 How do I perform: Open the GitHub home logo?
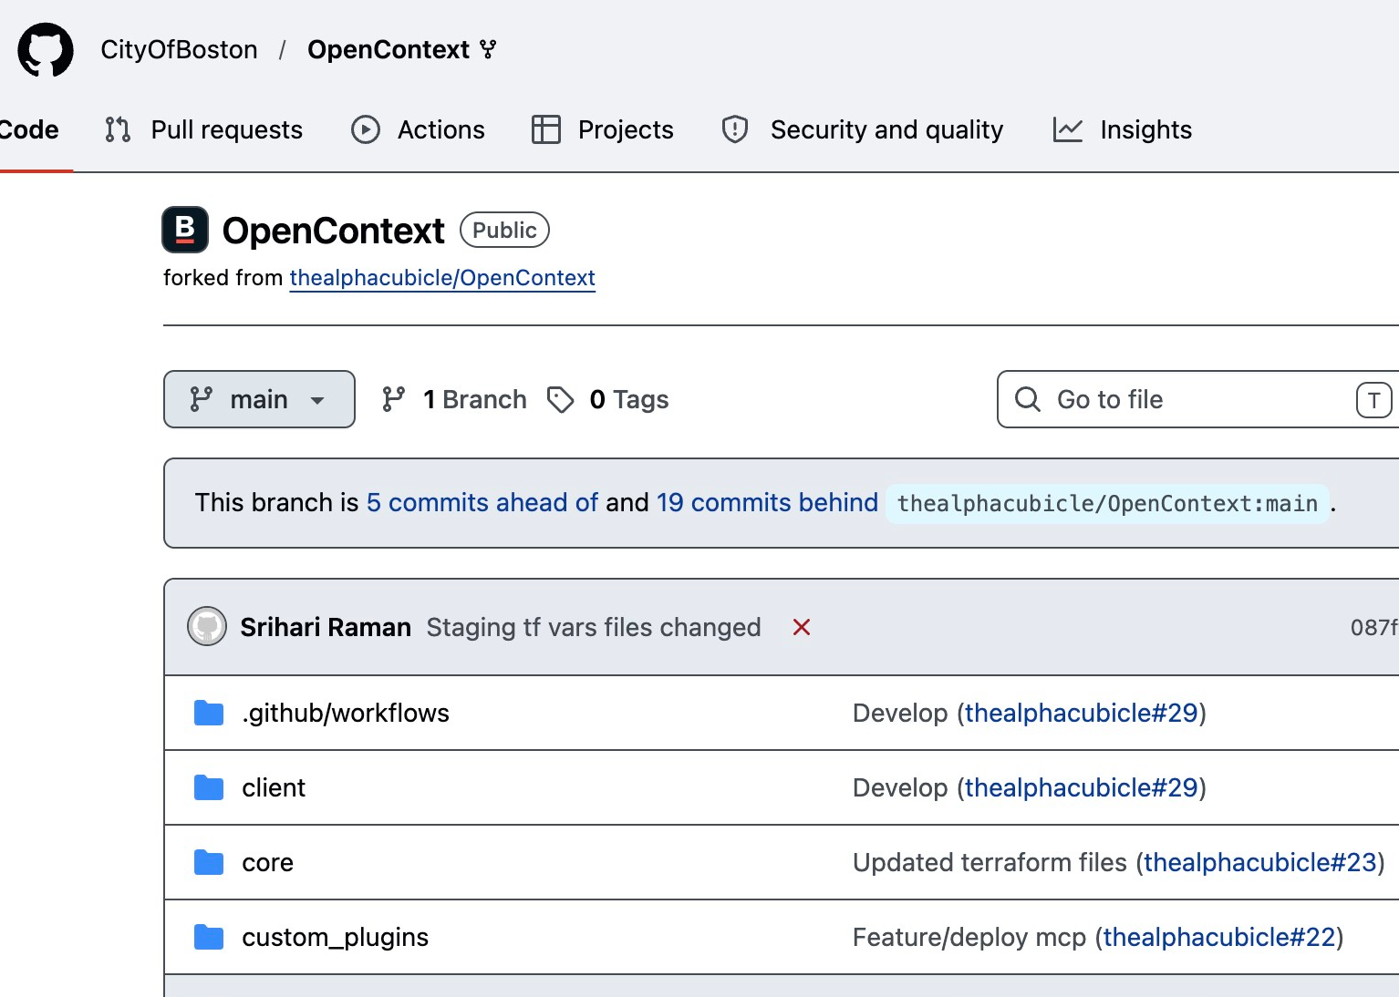(x=46, y=49)
